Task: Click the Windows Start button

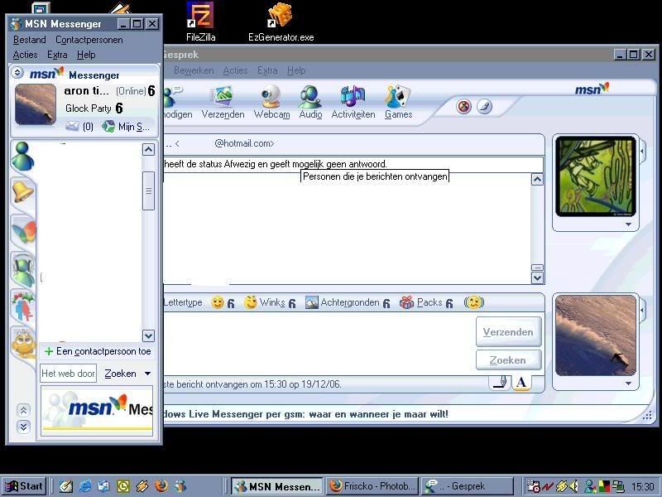Action: (x=24, y=486)
